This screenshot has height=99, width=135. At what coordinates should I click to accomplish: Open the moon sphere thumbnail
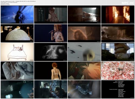(17, 33)
